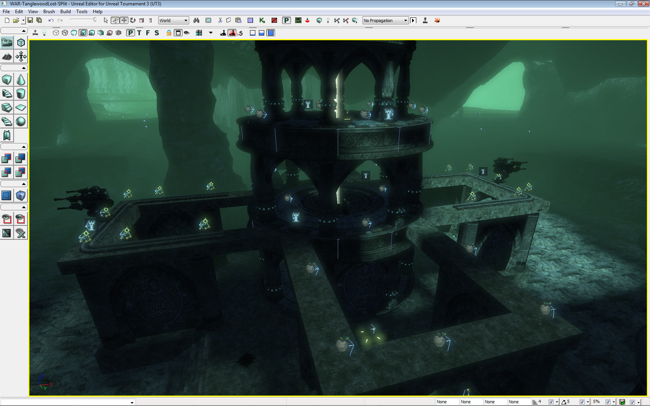Select the translate move widget icon

[x=124, y=20]
